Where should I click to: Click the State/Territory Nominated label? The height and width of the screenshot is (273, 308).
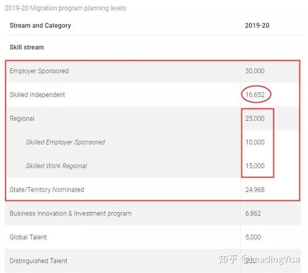pyautogui.click(x=47, y=190)
